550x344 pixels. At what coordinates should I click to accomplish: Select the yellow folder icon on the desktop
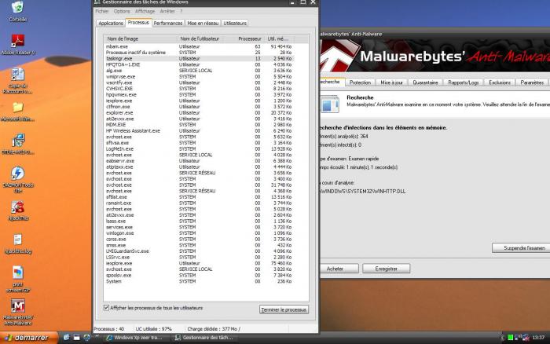pyautogui.click(x=18, y=111)
